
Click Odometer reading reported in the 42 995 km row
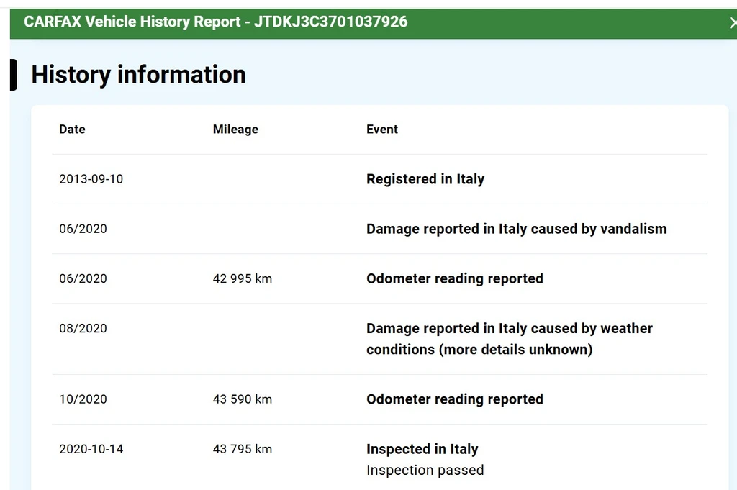pos(455,278)
